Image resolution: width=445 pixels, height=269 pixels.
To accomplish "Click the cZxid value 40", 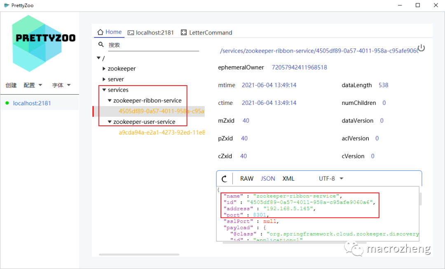I will click(x=244, y=156).
